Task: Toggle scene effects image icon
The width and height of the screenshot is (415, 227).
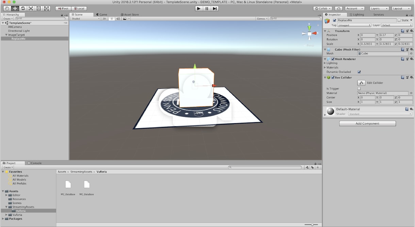Action: pyautogui.click(x=125, y=19)
